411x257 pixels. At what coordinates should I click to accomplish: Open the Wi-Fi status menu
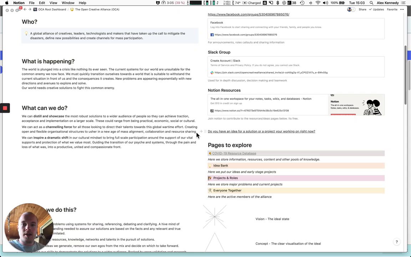click(318, 3)
